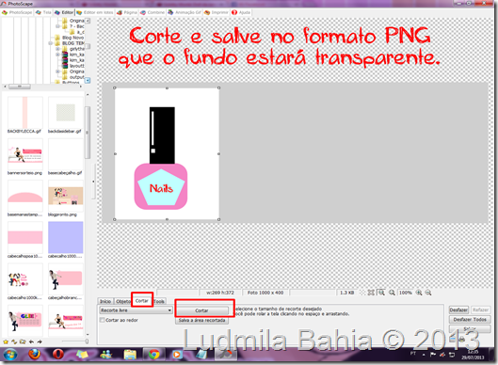Enable the Cortar ao redor checkbox
This screenshot has height=365, width=498.
point(103,320)
